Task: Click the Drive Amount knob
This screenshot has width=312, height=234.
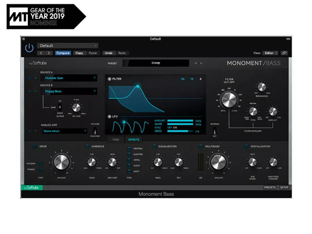Action: [61, 162]
